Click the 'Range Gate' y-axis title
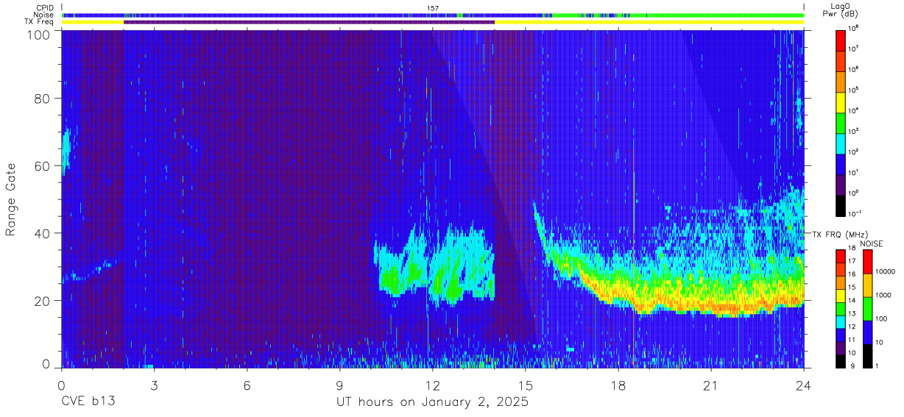 coord(11,200)
